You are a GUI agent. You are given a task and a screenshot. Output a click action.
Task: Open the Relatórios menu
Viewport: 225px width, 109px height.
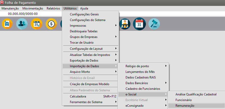(x=53, y=8)
